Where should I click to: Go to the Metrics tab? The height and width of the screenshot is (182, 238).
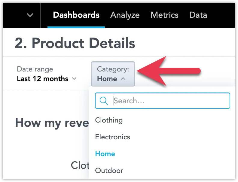[x=164, y=15]
